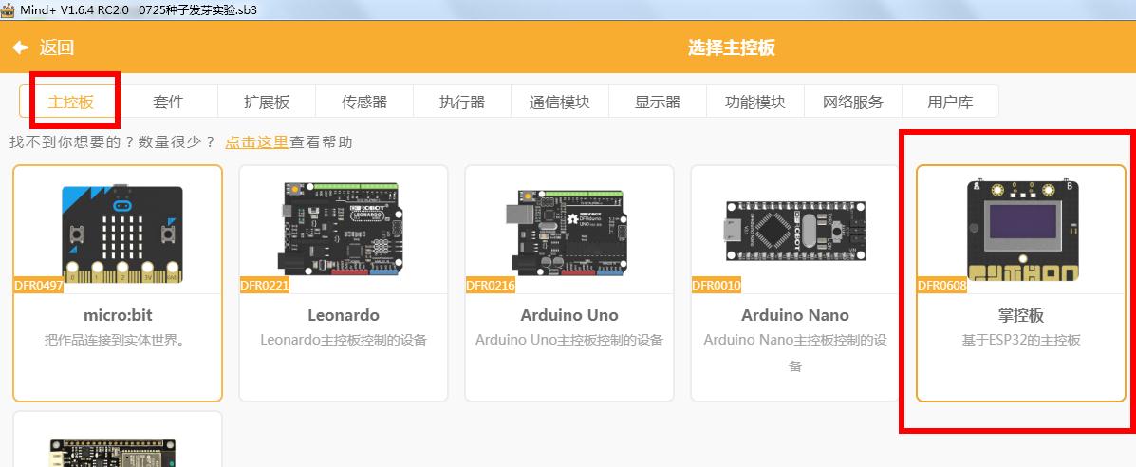
Task: Click the DFR0010 product tag
Action: pos(717,286)
